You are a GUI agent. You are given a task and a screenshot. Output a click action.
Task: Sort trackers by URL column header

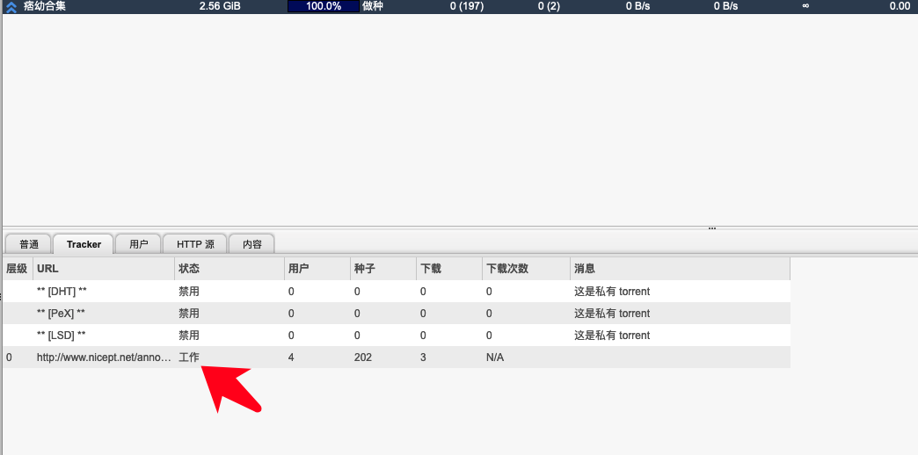pyautogui.click(x=104, y=269)
